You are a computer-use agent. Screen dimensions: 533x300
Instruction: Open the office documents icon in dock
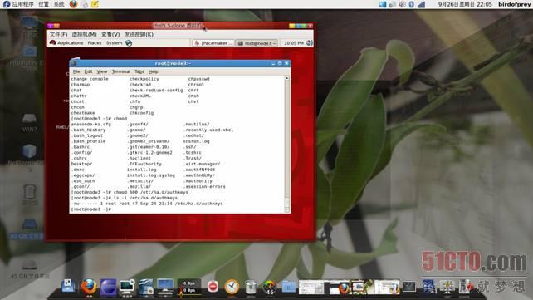[x=146, y=287]
